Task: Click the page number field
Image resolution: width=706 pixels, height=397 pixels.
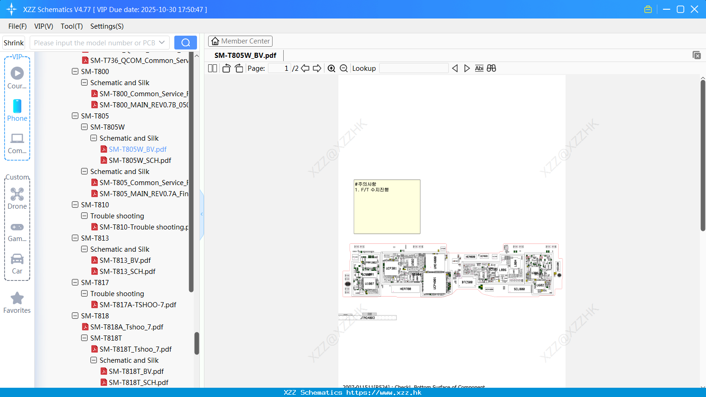Action: [x=280, y=68]
